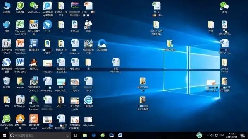Open Microsoft Edge from taskbar
The width and height of the screenshot is (248, 139).
(94, 136)
